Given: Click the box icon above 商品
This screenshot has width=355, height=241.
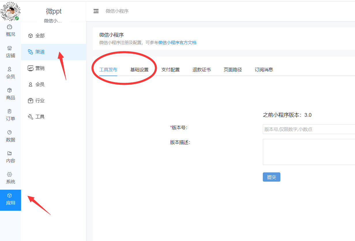Looking at the screenshot, I should (10, 90).
